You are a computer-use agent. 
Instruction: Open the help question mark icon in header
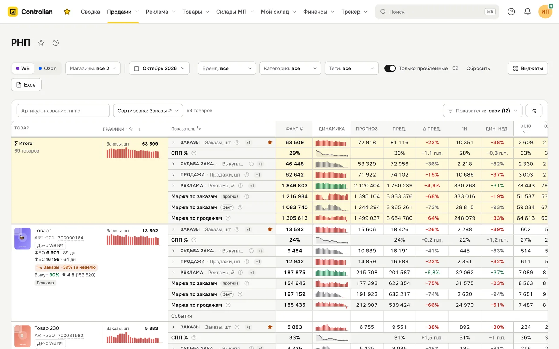click(511, 12)
